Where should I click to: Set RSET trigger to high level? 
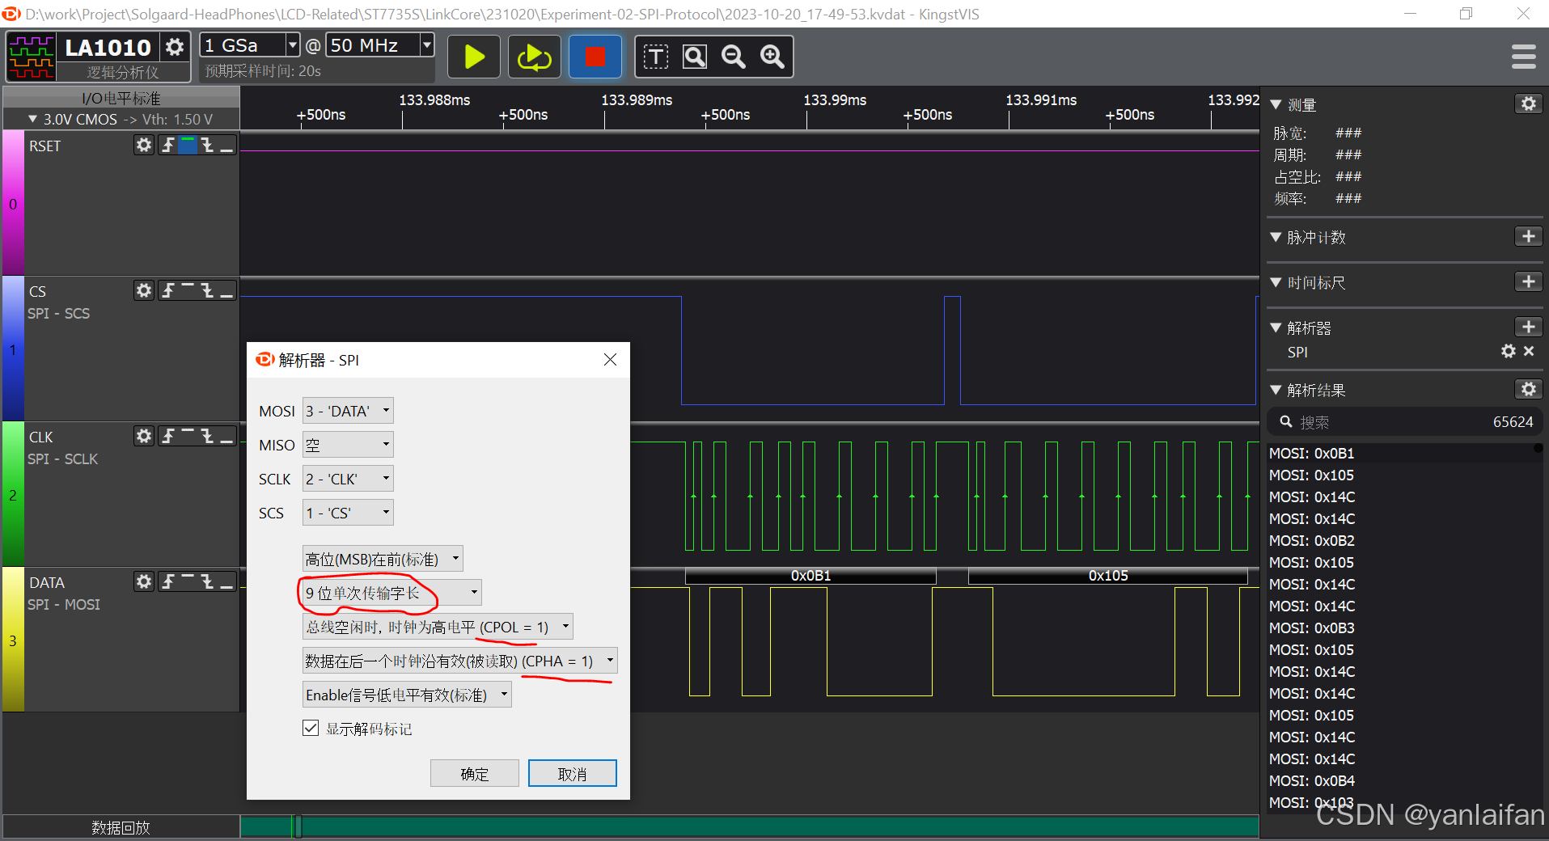(x=188, y=145)
